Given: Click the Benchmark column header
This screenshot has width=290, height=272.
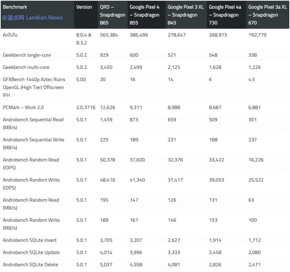Looking at the screenshot, I should coord(15,7).
